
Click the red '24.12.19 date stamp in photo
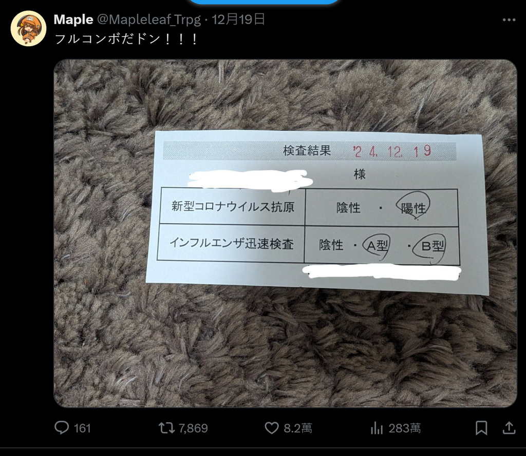coord(392,151)
